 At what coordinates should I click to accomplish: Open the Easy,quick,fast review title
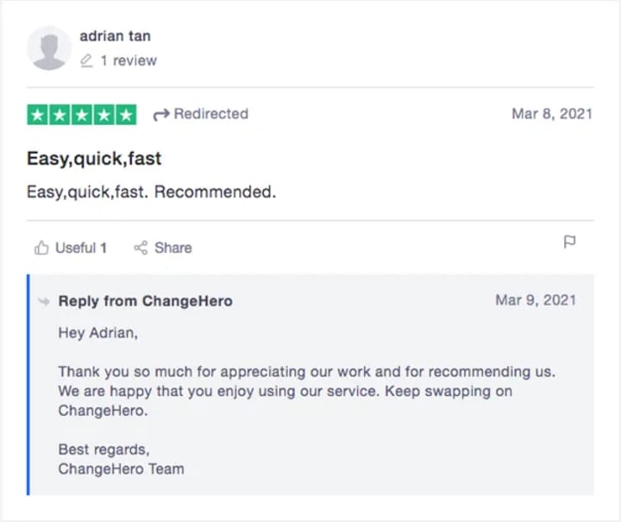[94, 159]
